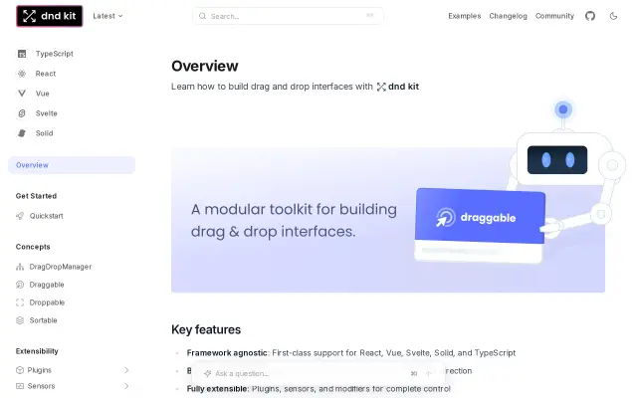
Task: Click the Extensibility section label
Action: pos(37,351)
